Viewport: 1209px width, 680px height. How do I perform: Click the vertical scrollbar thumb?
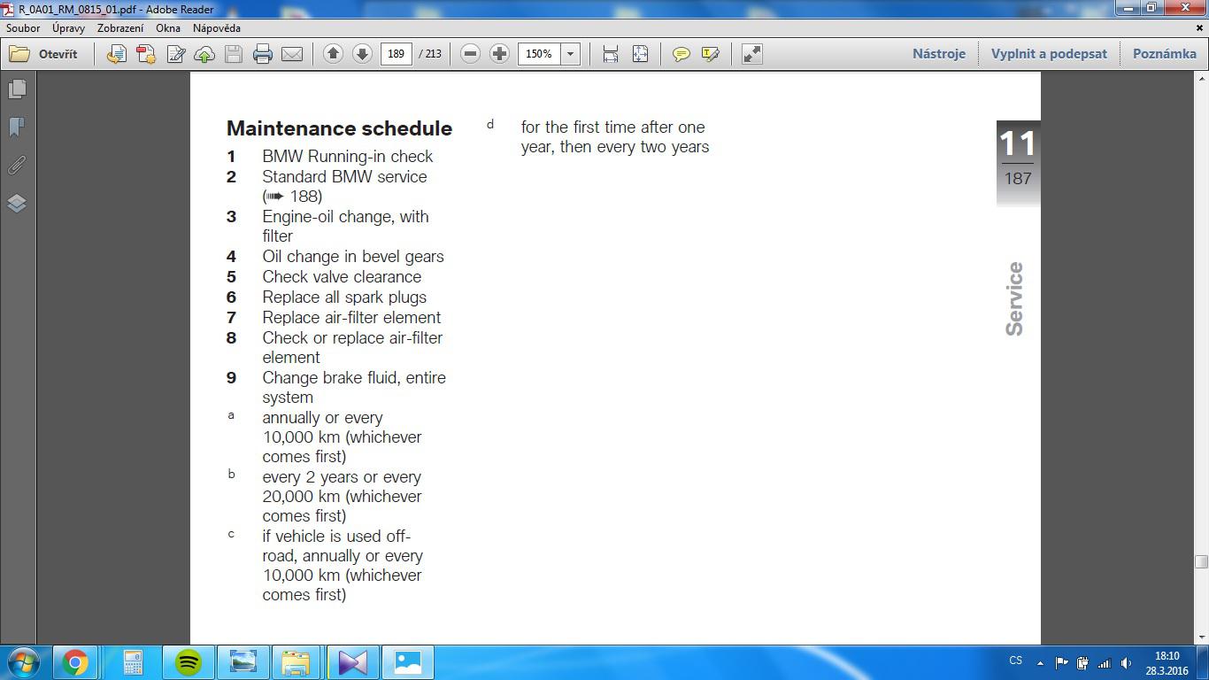[1201, 562]
